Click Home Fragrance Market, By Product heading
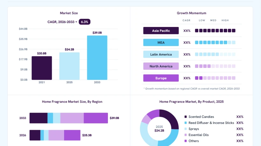Image resolution: width=261 pixels, height=146 pixels. [x=191, y=102]
